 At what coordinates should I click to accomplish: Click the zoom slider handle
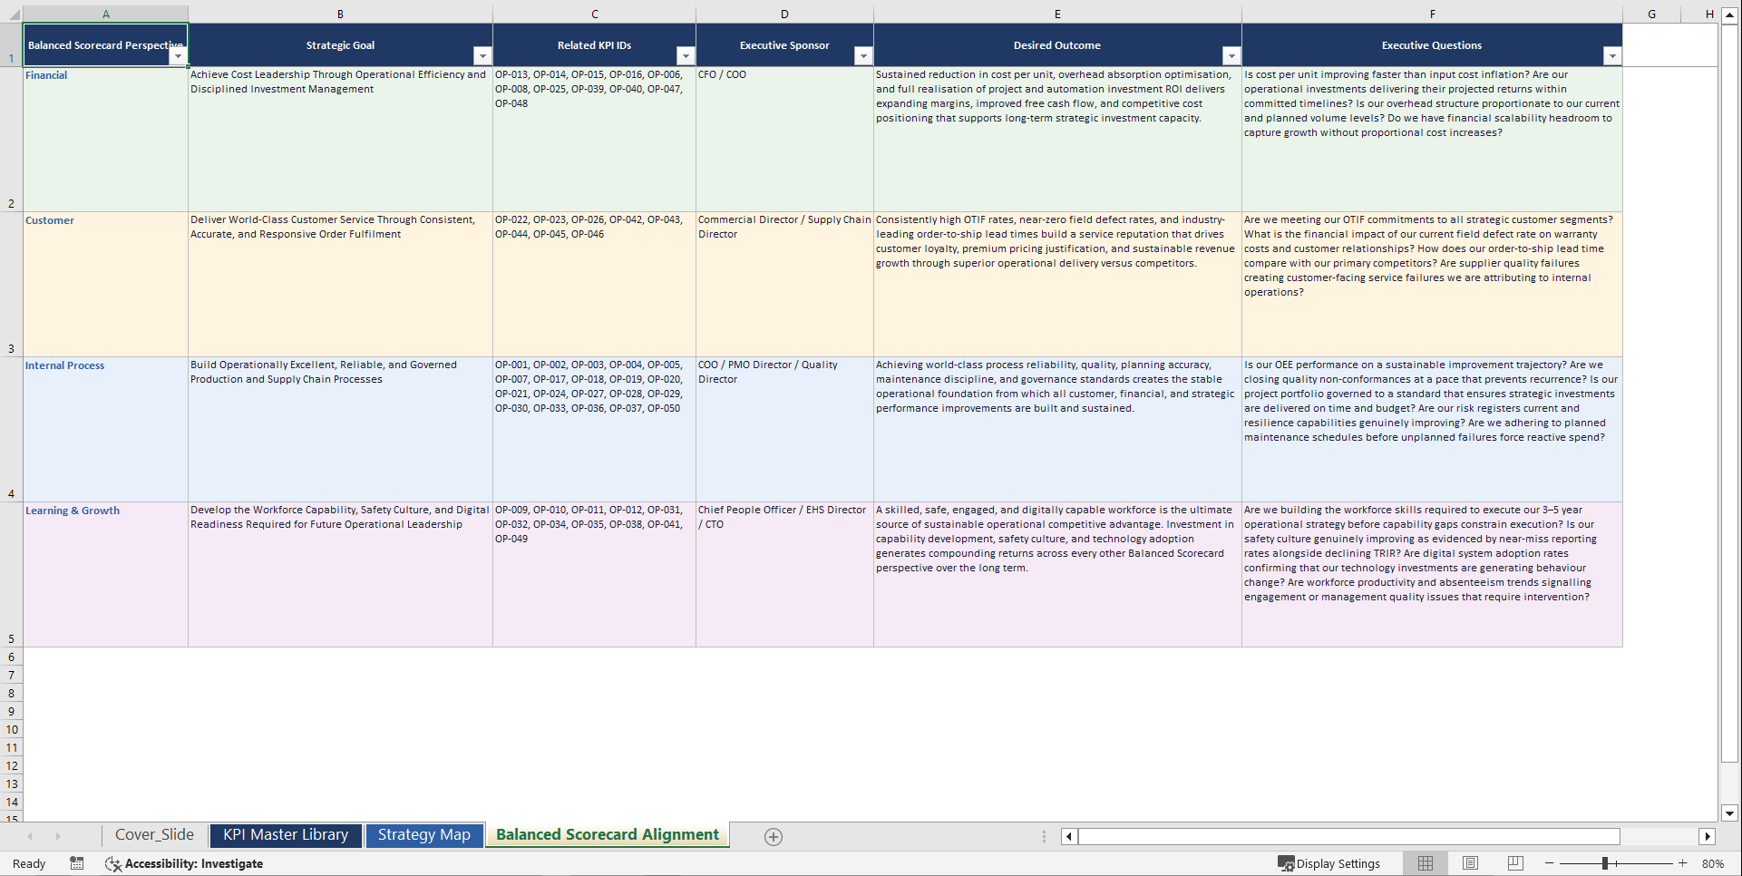coord(1604,863)
